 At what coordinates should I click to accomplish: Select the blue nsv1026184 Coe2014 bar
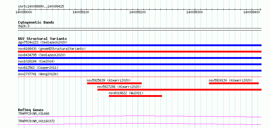click(x=140, y=64)
